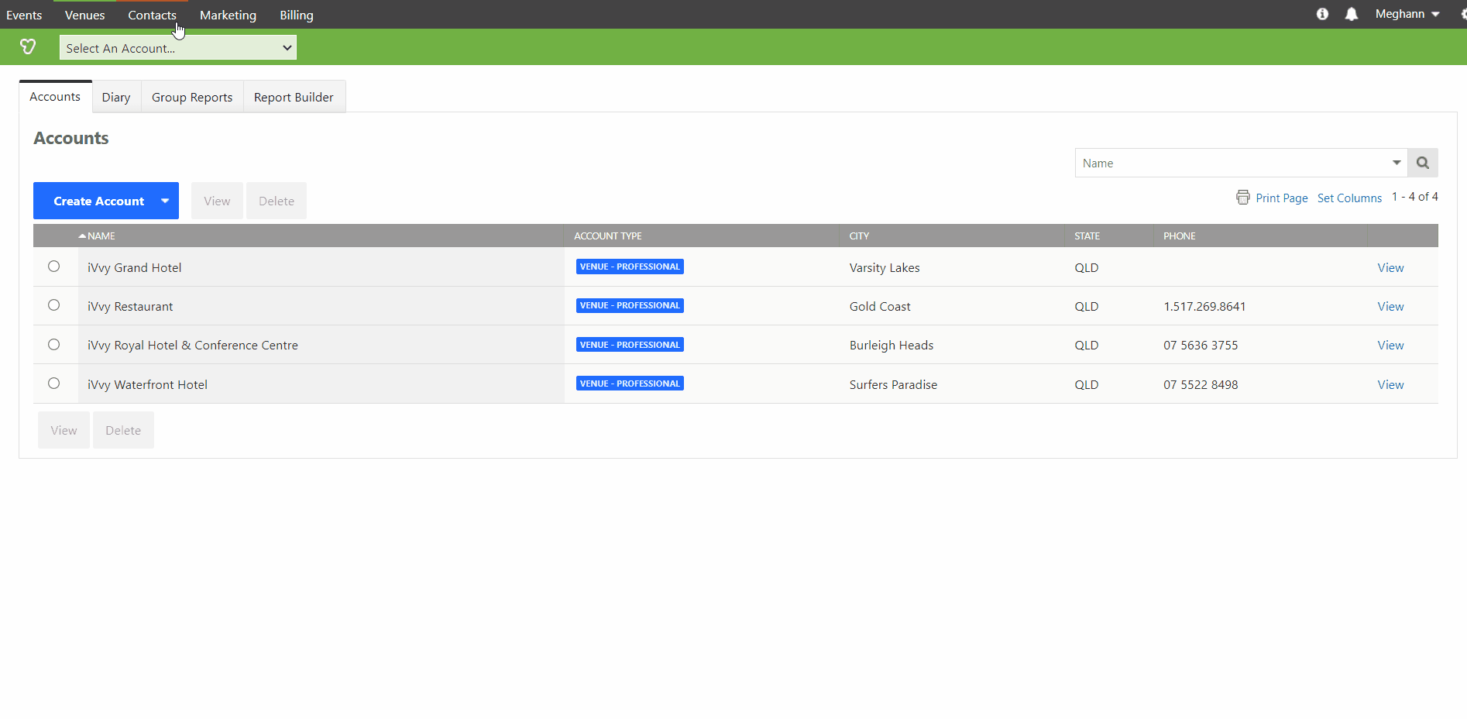Viewport: 1467px width, 719px height.
Task: Click the bottom View button
Action: pos(64,430)
